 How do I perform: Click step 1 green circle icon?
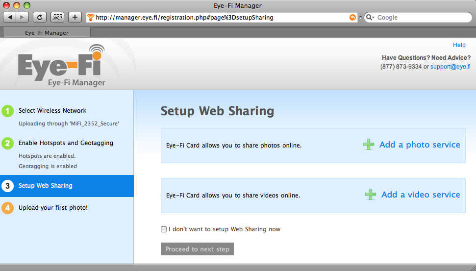click(7, 111)
